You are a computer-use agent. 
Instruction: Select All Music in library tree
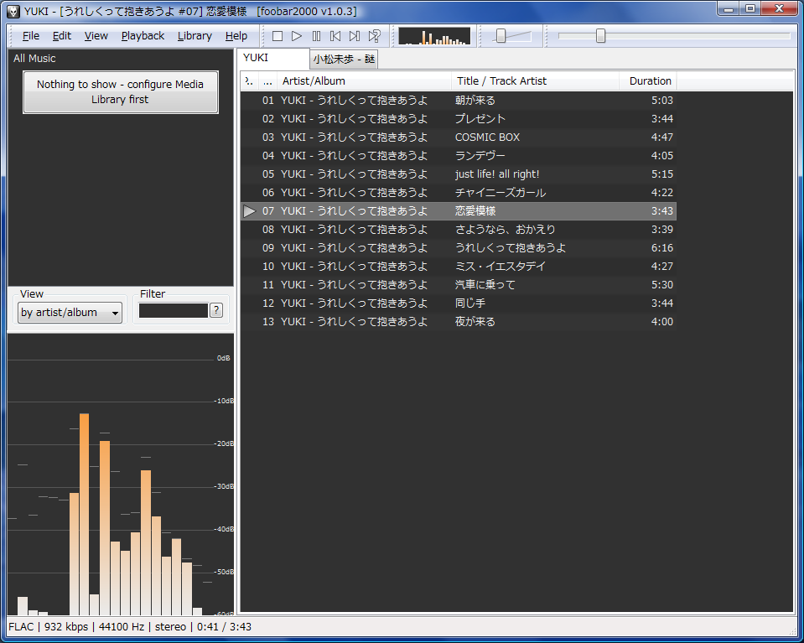(x=34, y=59)
